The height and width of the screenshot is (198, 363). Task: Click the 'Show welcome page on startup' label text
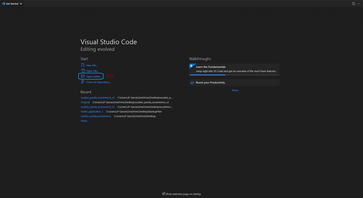[x=183, y=194]
